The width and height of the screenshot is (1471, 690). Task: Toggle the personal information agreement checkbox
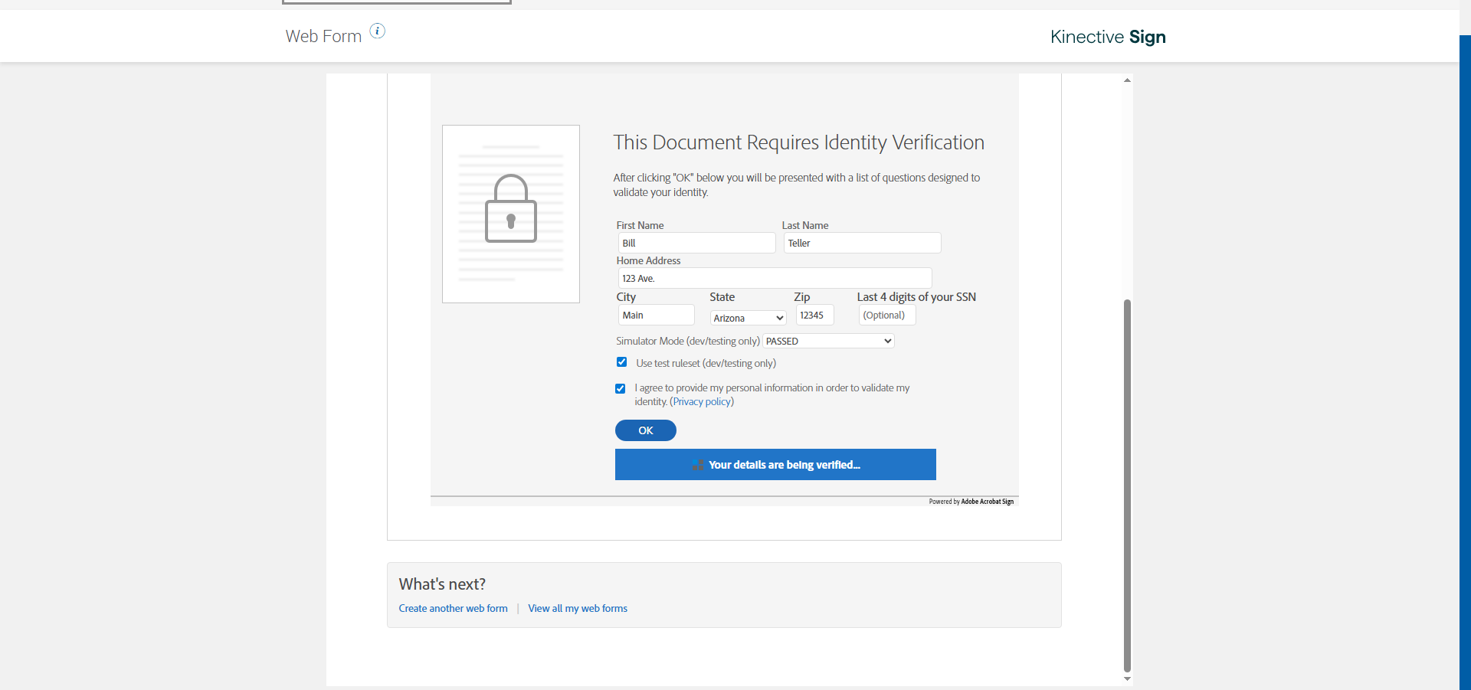(x=621, y=388)
